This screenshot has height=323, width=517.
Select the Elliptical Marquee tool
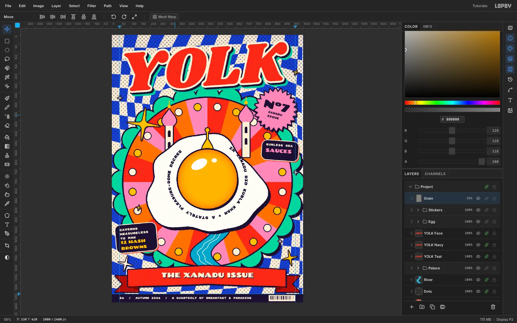pos(7,50)
